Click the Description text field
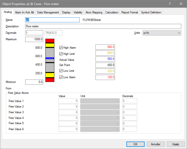Viewport: 187px width, 149px height. point(103,26)
